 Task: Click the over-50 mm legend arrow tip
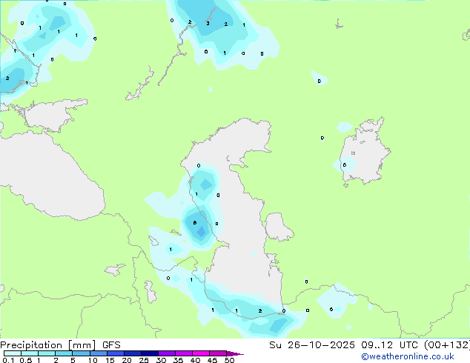coord(235,353)
